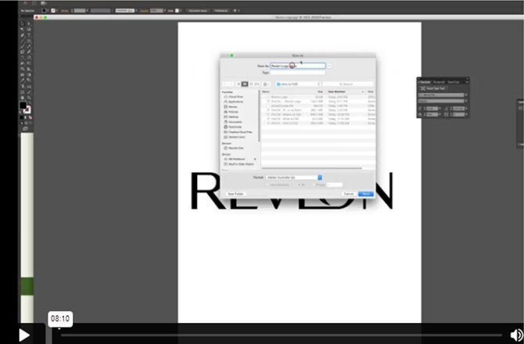Viewport: 524px width, 344px height.
Task: Select the Selection tool in the toolbar
Action: (22, 23)
